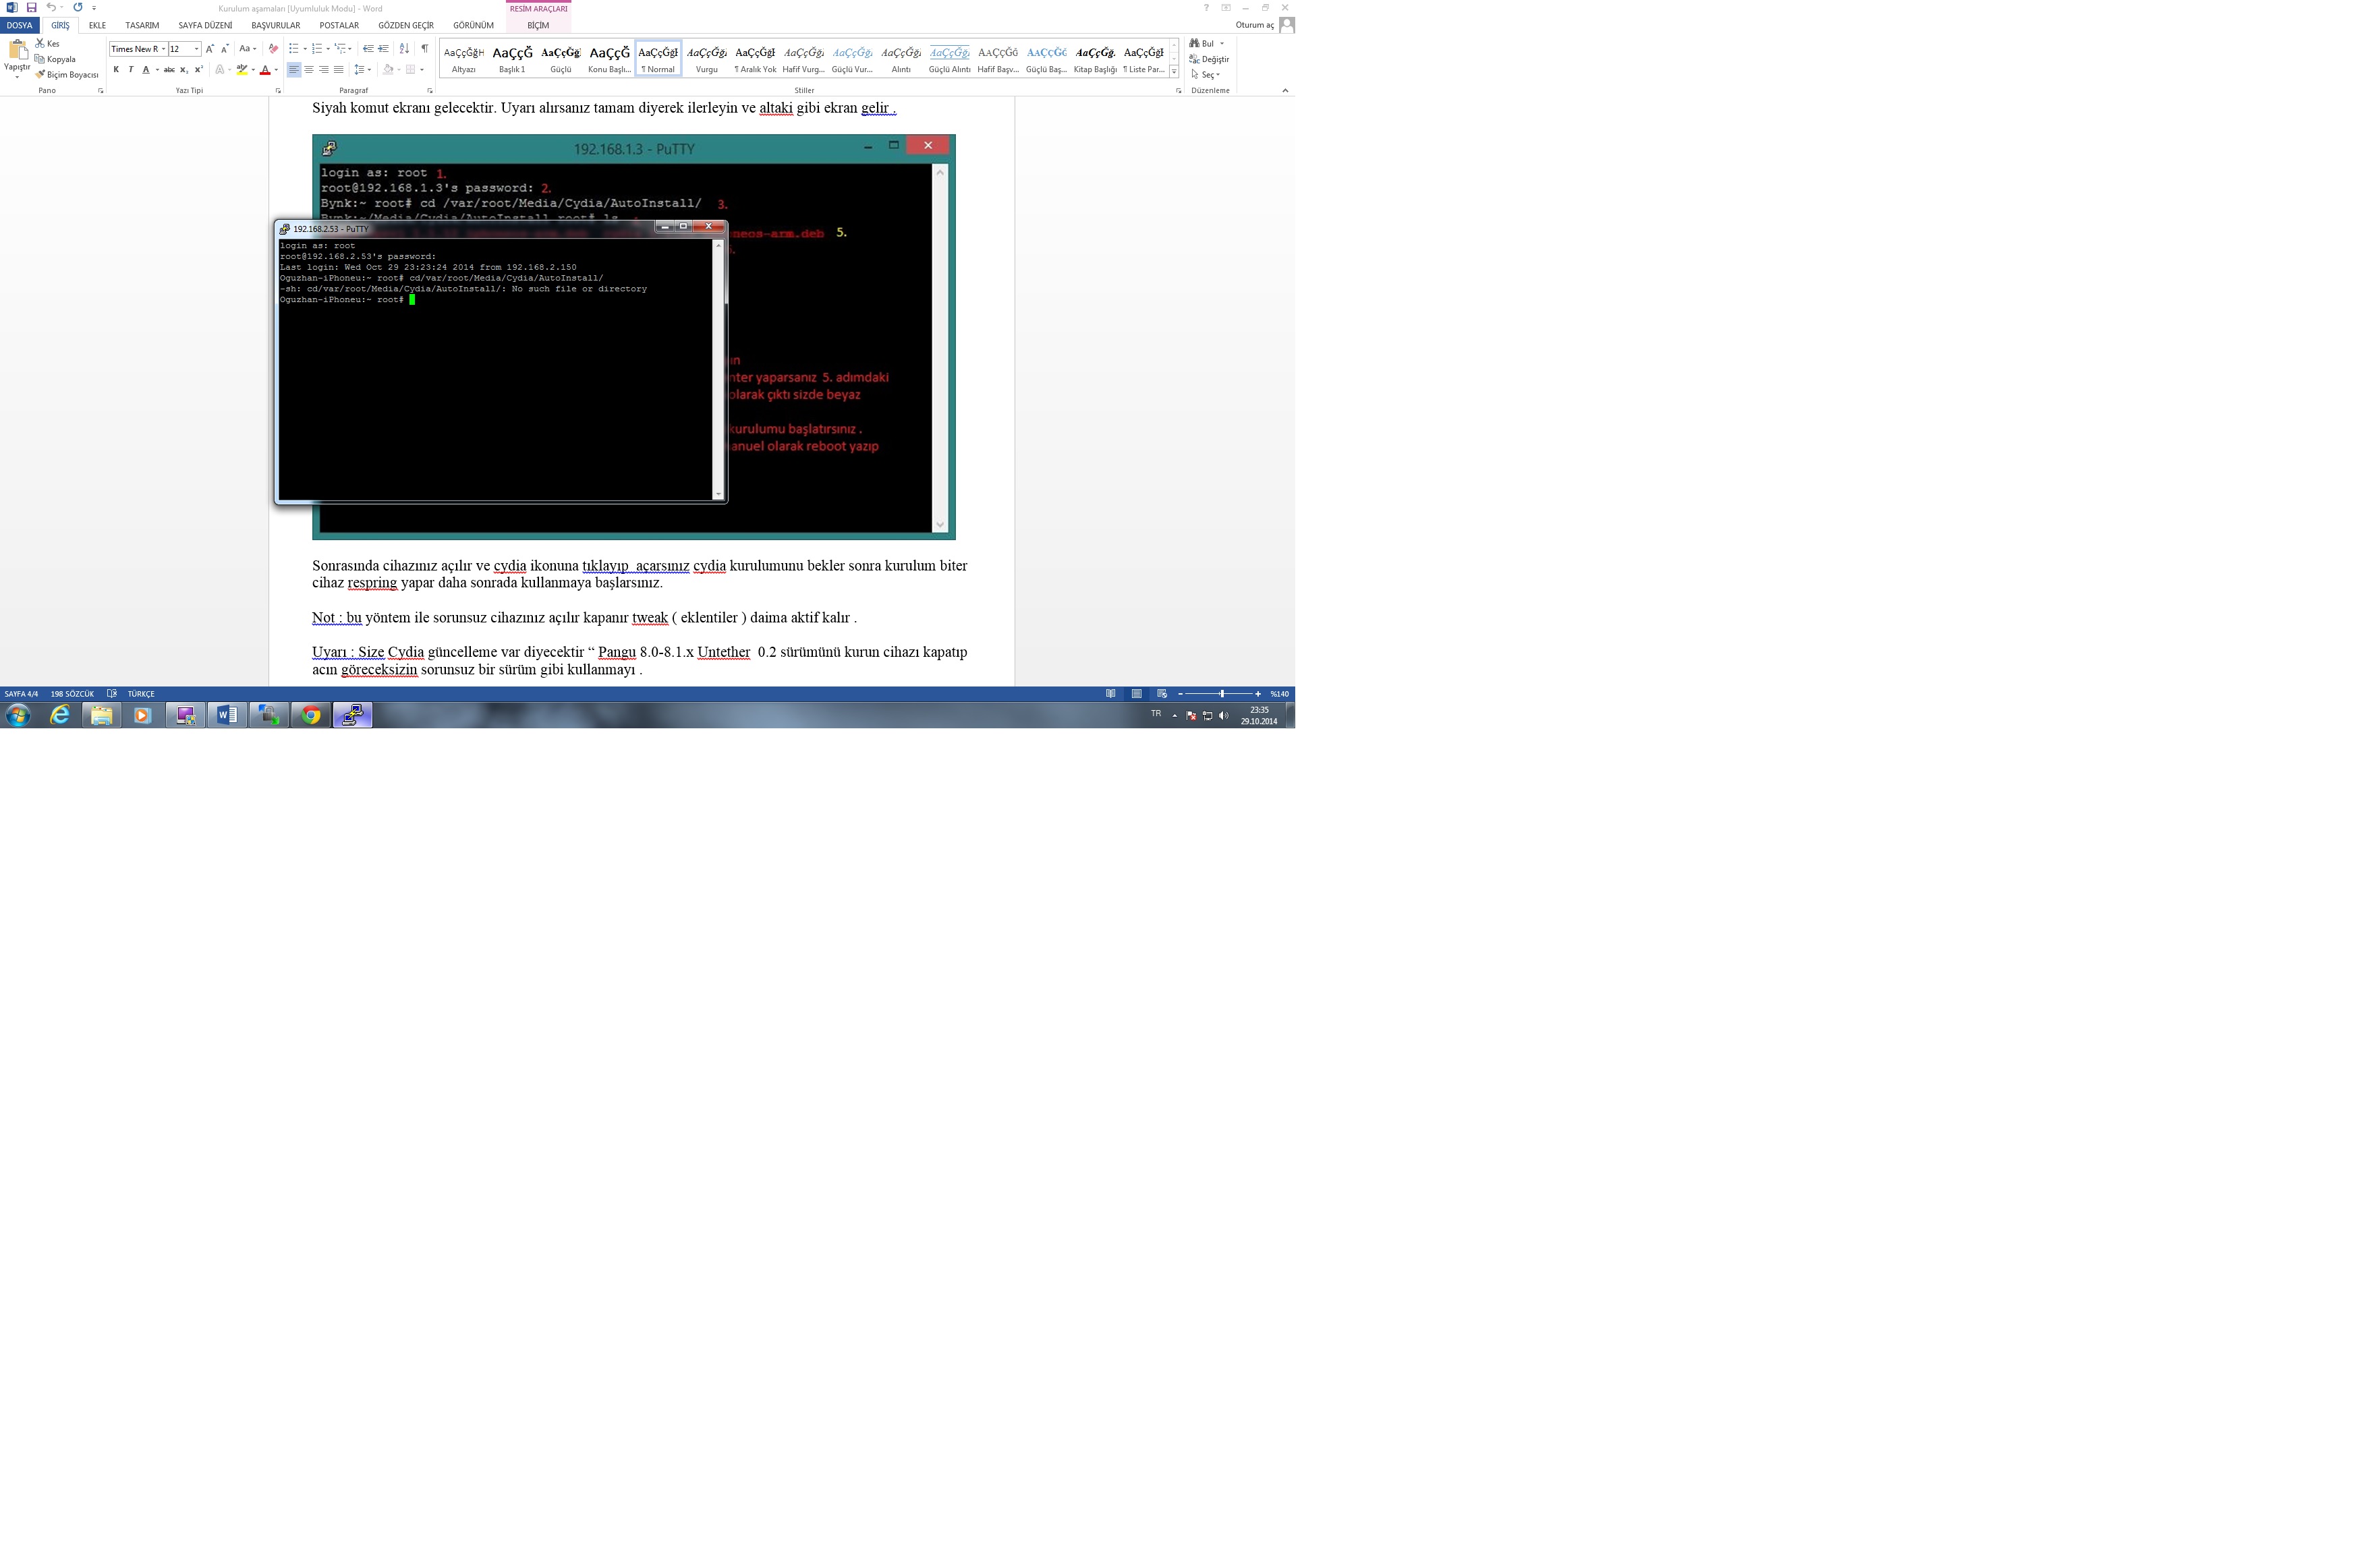Switch to BİÇİM picture tools tab
The width and height of the screenshot is (2380, 1551).
click(538, 25)
